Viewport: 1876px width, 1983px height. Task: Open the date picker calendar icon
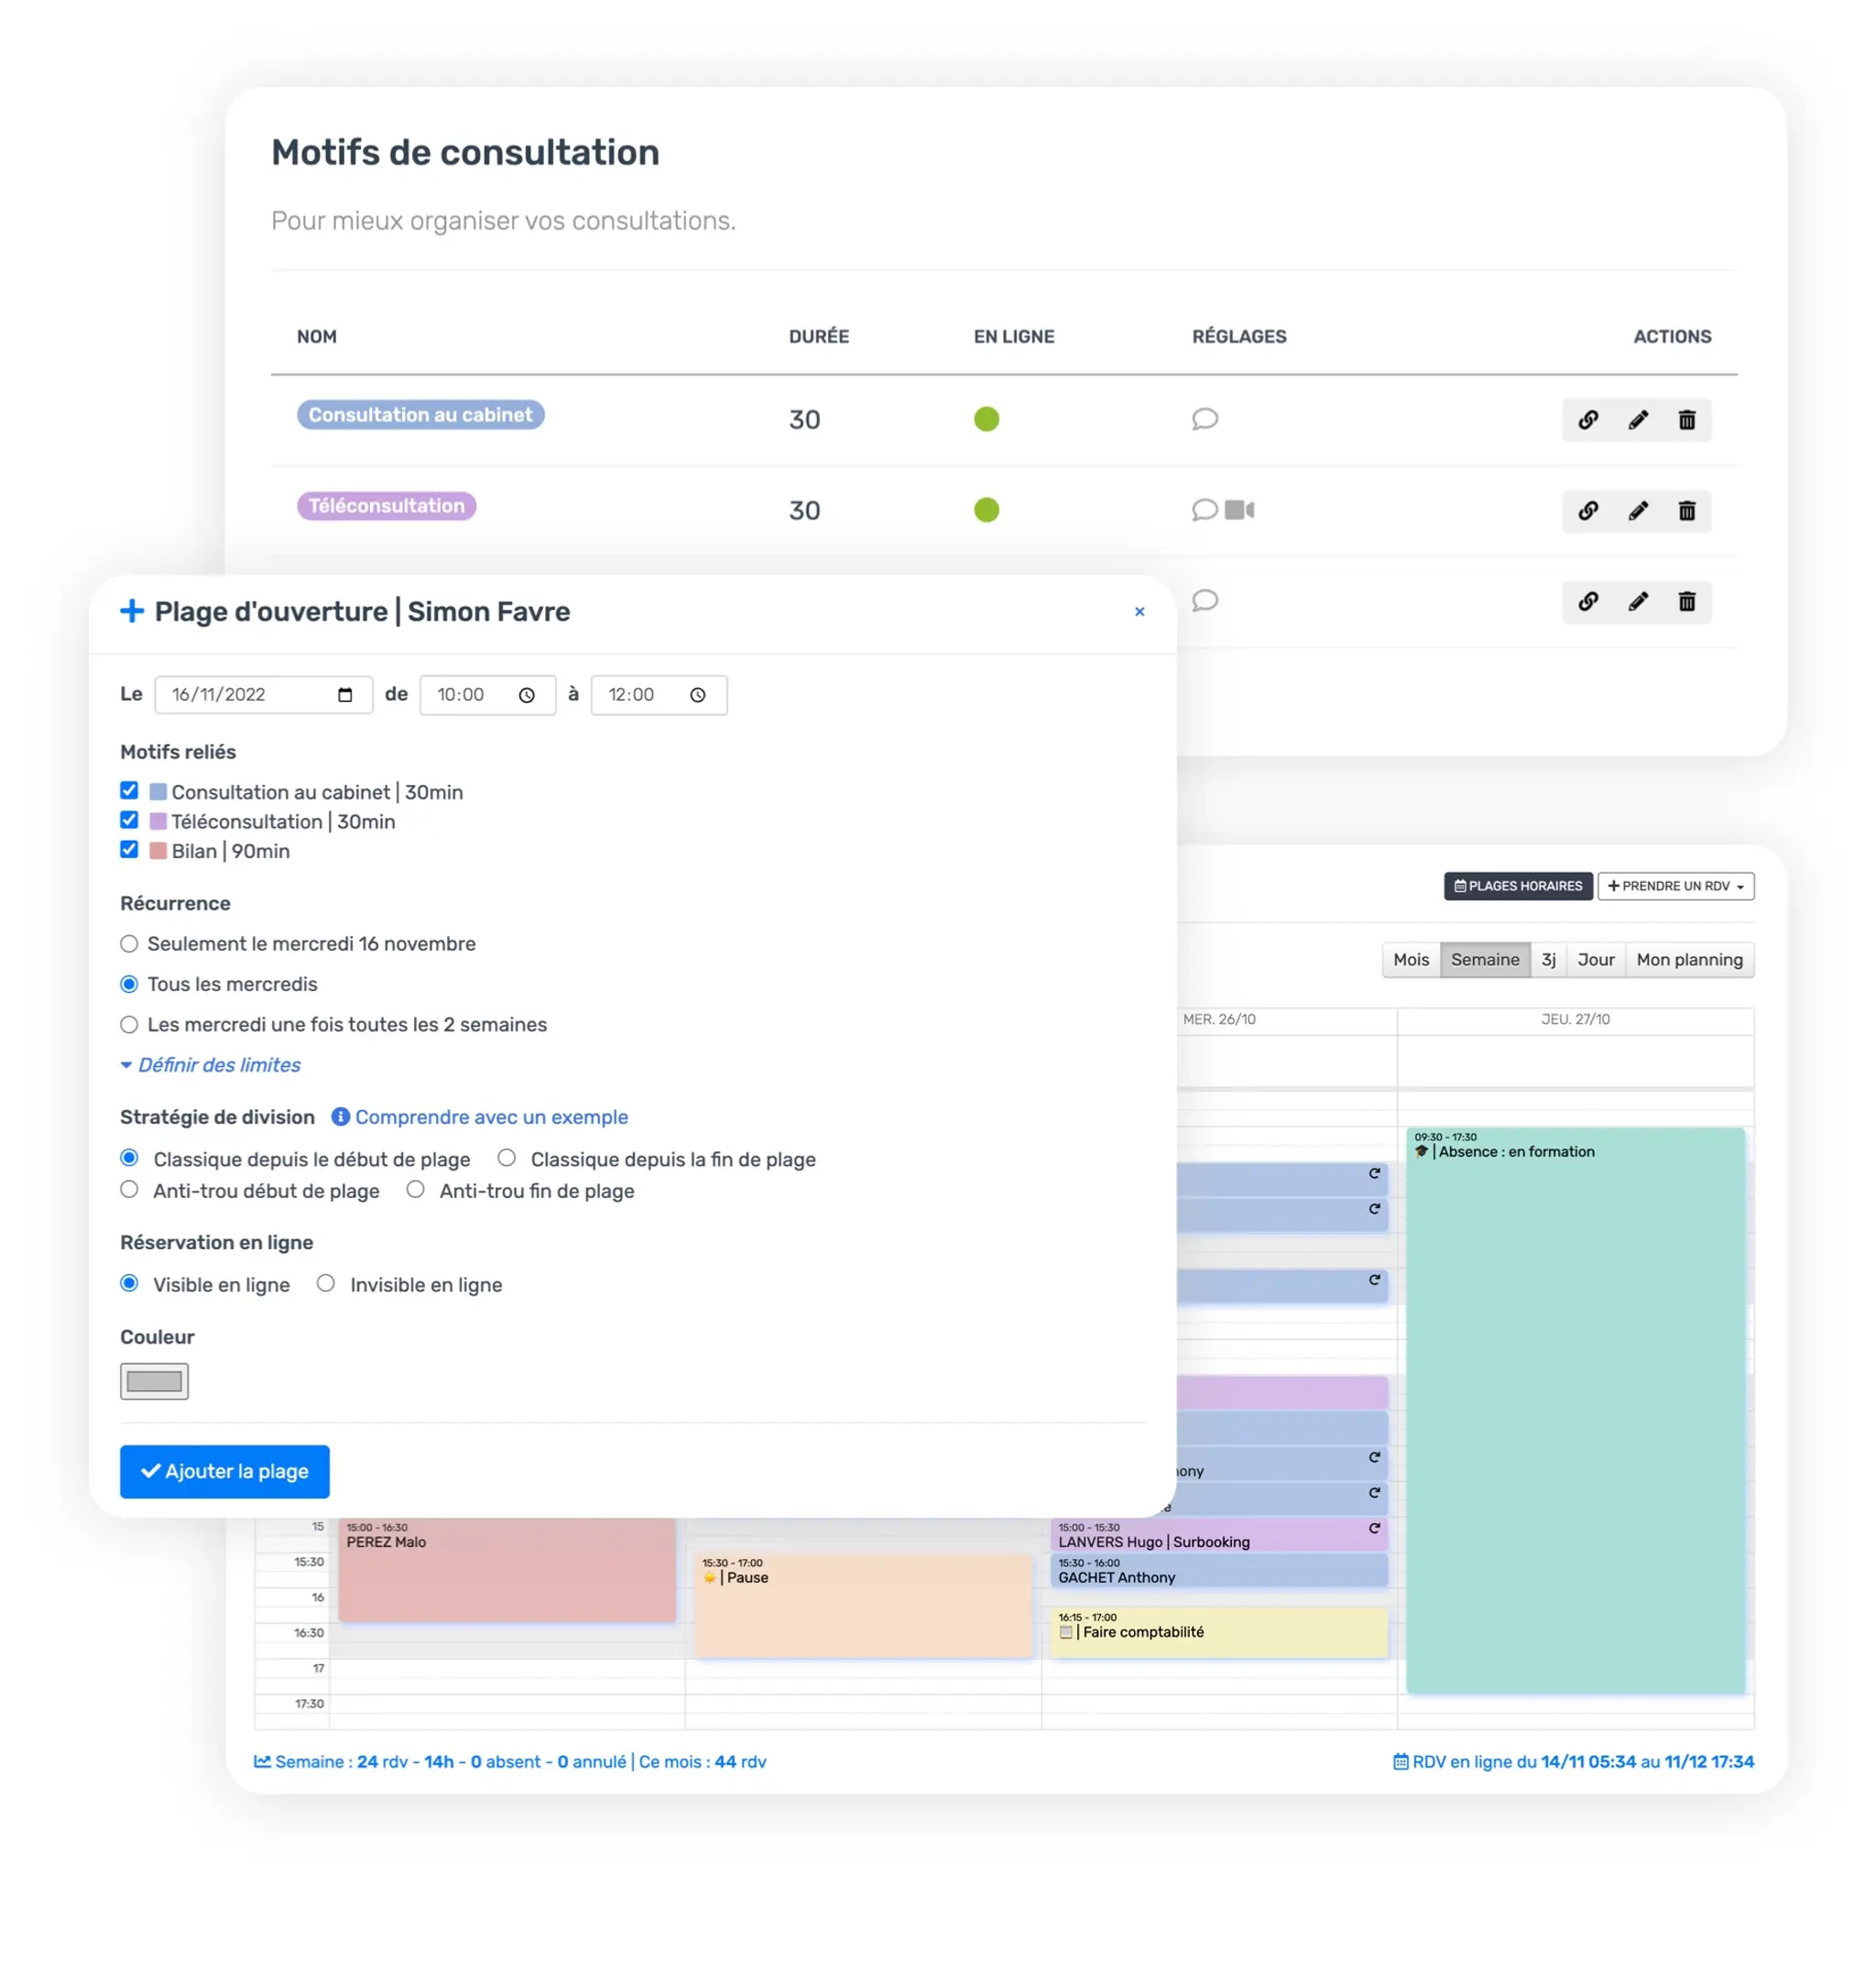point(345,695)
